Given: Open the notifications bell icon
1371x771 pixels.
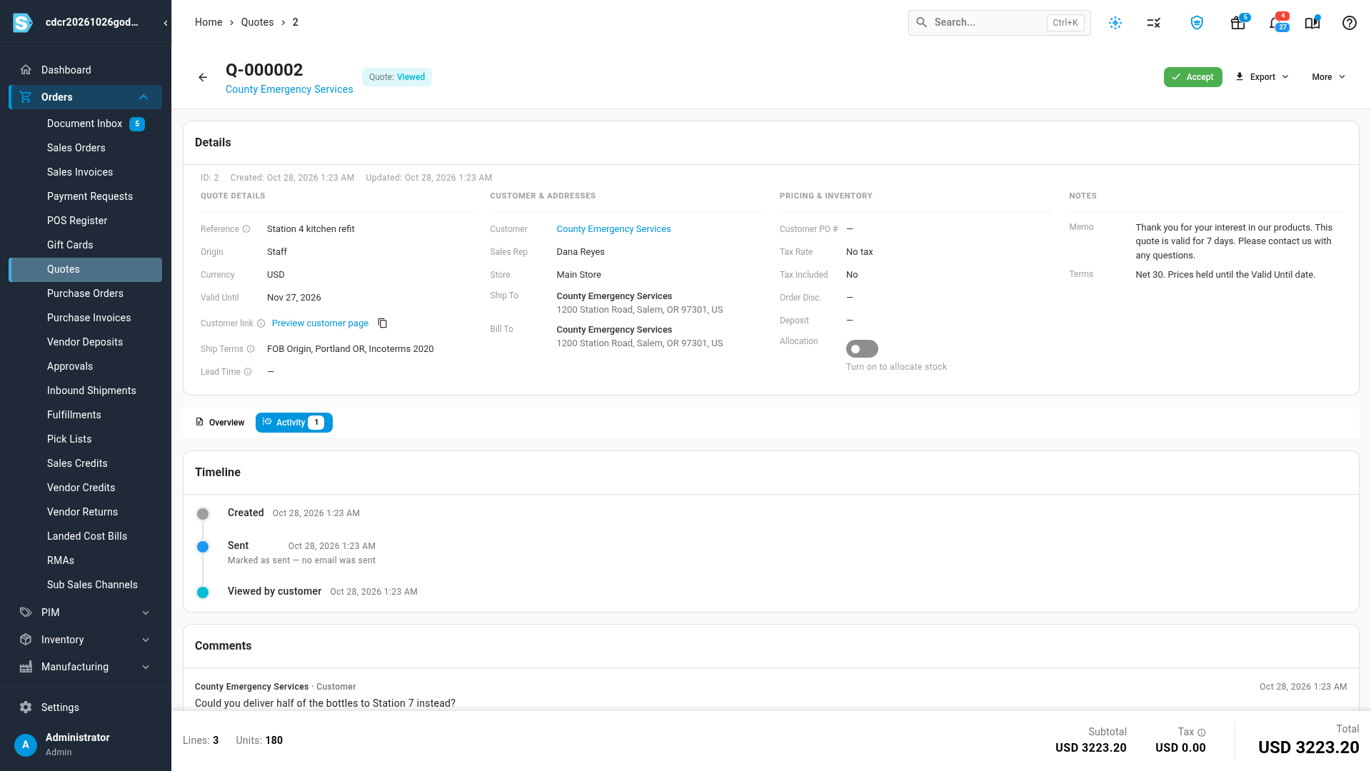Looking at the screenshot, I should tap(1277, 23).
